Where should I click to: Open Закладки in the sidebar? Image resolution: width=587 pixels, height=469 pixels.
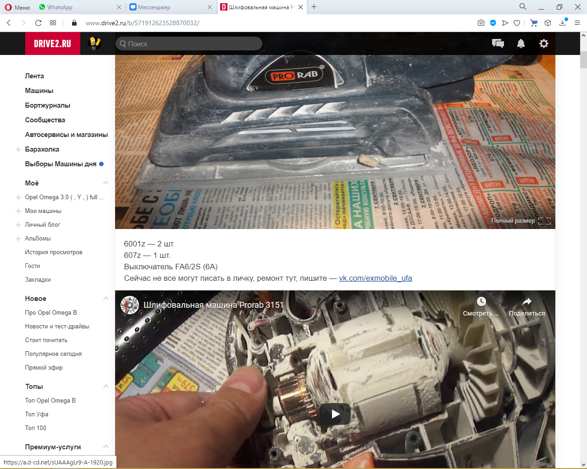click(x=38, y=280)
